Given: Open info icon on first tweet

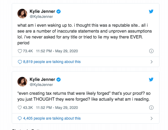Looking at the screenshot, I should 151,51.
